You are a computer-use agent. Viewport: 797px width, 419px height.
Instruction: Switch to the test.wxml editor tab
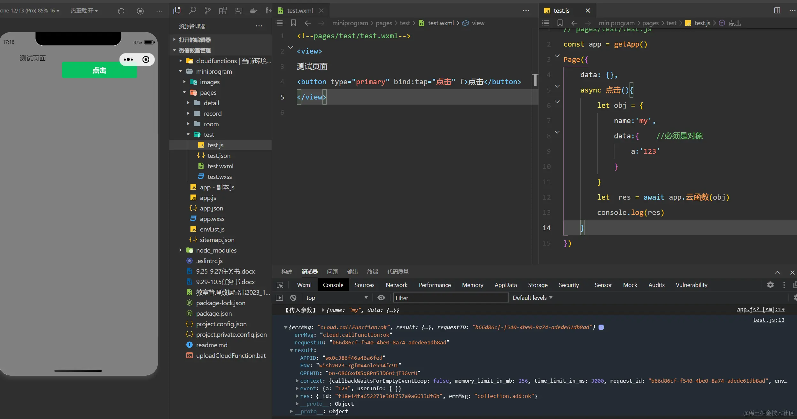pos(300,11)
